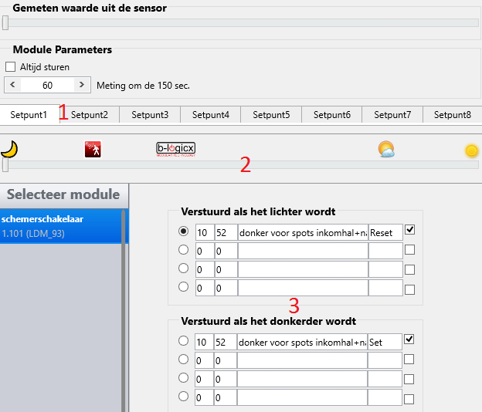Select second radio in 'lichter wordt' group

[x=184, y=250]
